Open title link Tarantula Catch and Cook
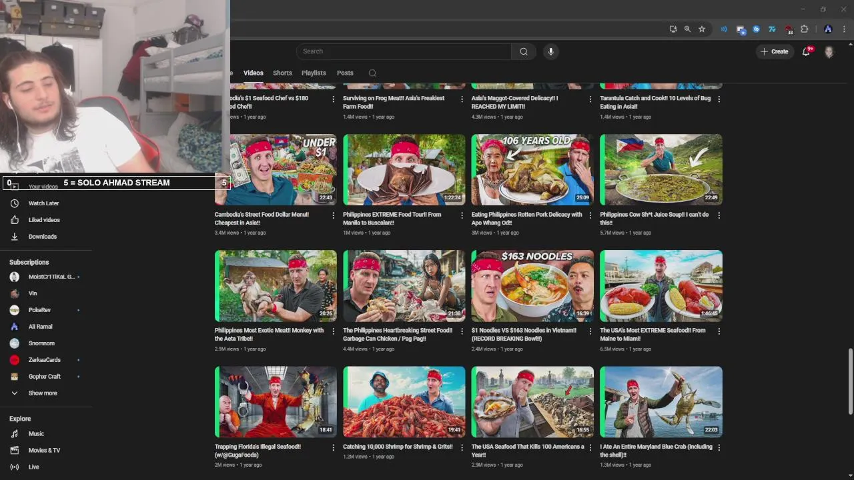The height and width of the screenshot is (480, 854). pos(655,102)
